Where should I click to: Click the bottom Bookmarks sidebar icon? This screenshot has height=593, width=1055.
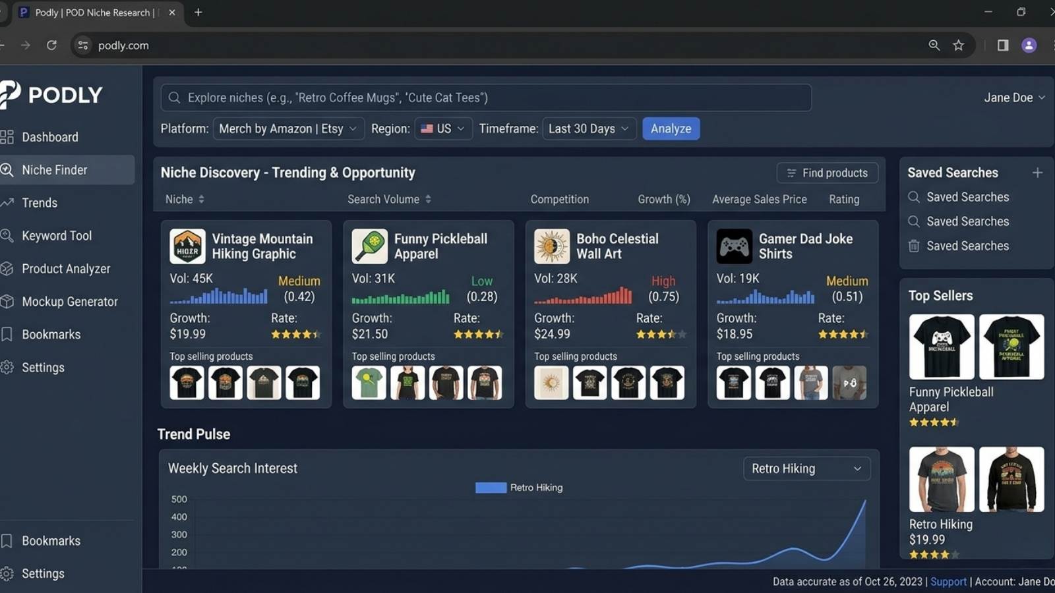pos(7,541)
